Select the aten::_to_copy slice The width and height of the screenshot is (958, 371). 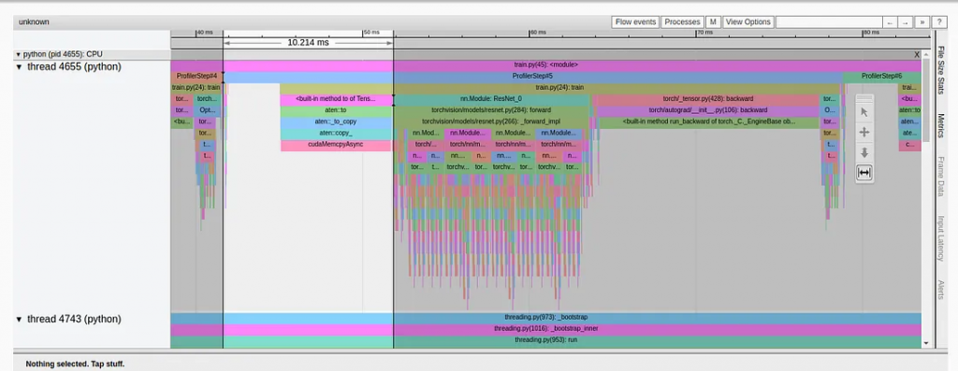click(336, 121)
